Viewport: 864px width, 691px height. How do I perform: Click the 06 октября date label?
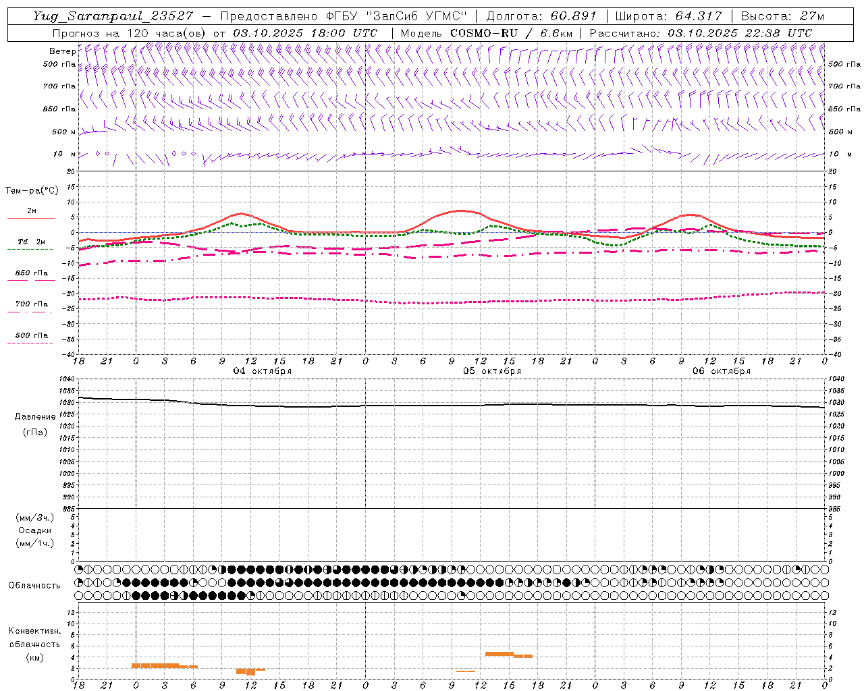pyautogui.click(x=722, y=371)
